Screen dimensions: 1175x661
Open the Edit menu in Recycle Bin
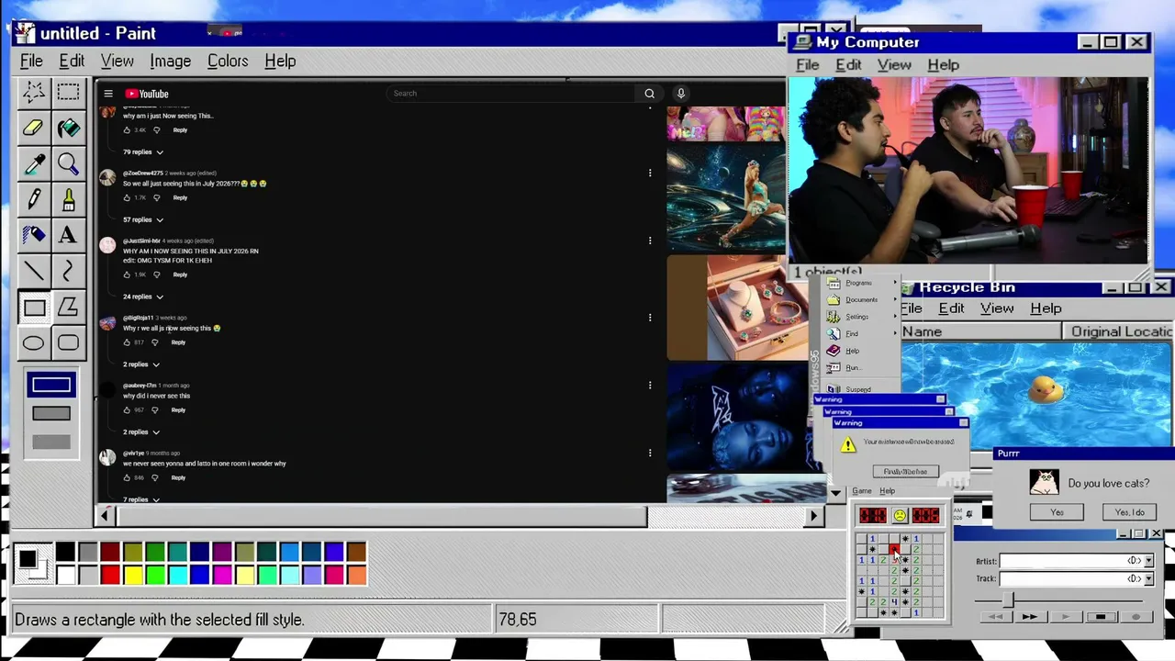(951, 308)
